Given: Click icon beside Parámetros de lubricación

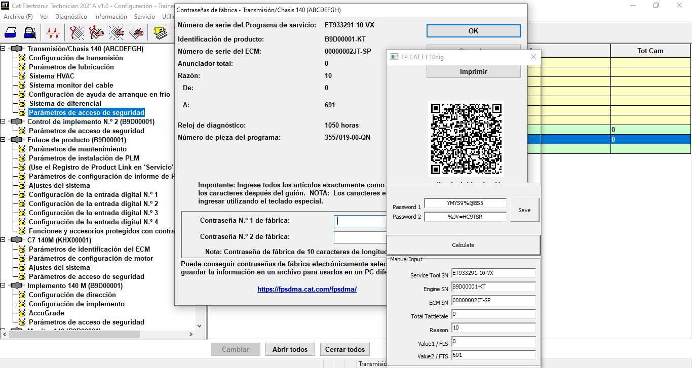Looking at the screenshot, I should [22, 67].
